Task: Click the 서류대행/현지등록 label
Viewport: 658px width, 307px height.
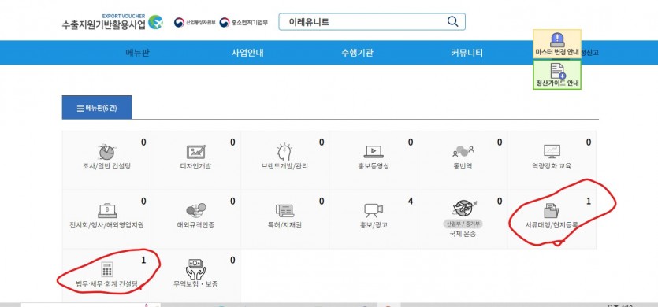Action: click(x=552, y=225)
